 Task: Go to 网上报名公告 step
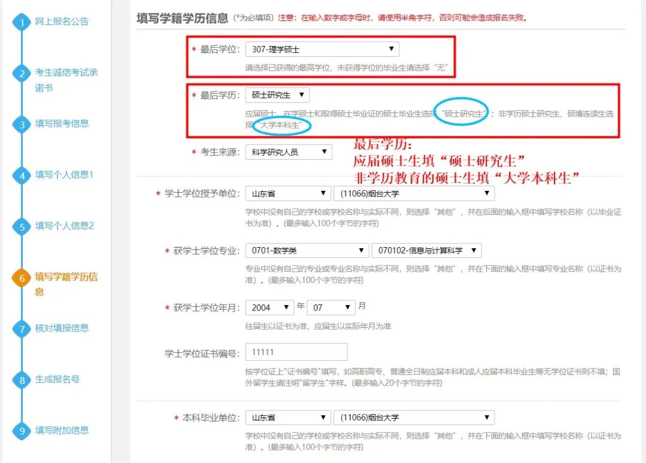tap(62, 22)
